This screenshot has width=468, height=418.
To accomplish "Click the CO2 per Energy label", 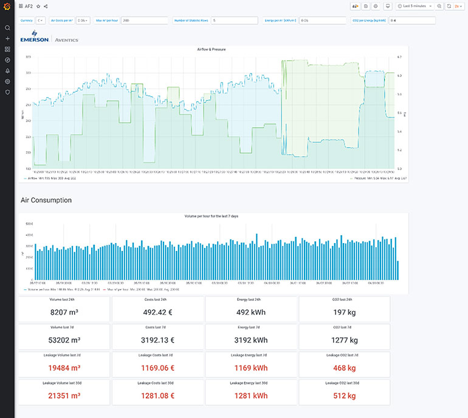I will [x=369, y=21].
